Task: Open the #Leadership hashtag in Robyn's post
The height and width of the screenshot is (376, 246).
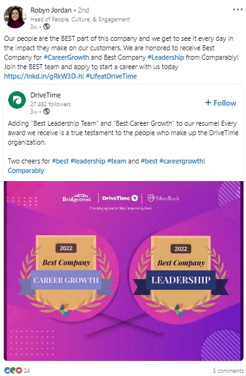Action: click(x=165, y=58)
